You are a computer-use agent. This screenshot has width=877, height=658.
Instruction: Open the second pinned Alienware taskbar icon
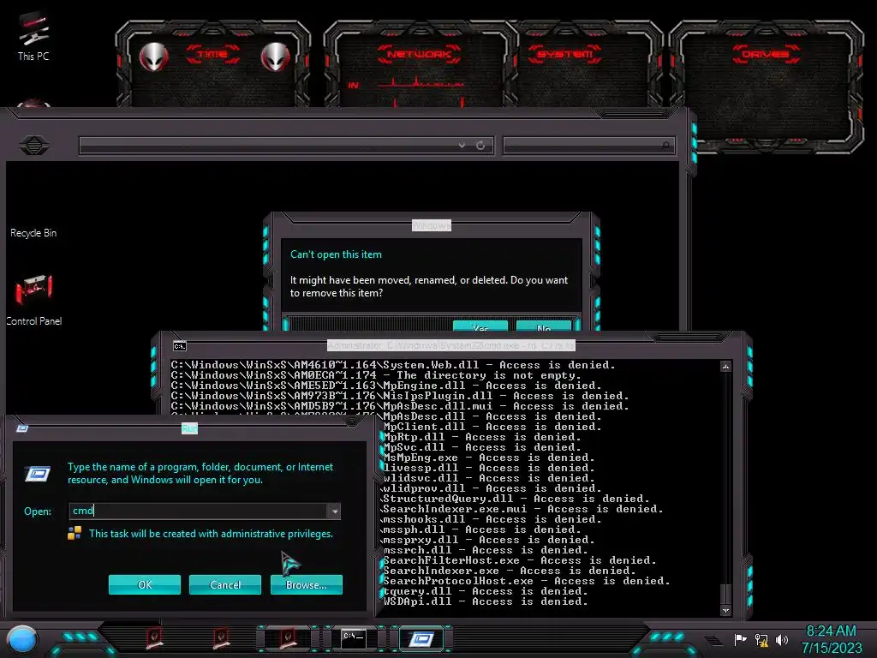click(221, 637)
